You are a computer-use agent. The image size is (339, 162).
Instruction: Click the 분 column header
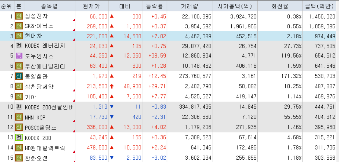click(x=19, y=6)
